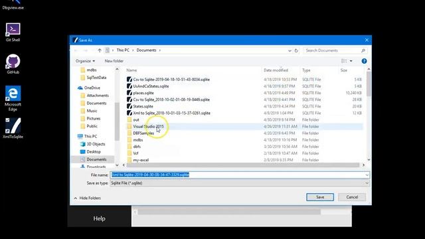Select Csv to Sqlite-2019-04-18 file

click(x=168, y=80)
